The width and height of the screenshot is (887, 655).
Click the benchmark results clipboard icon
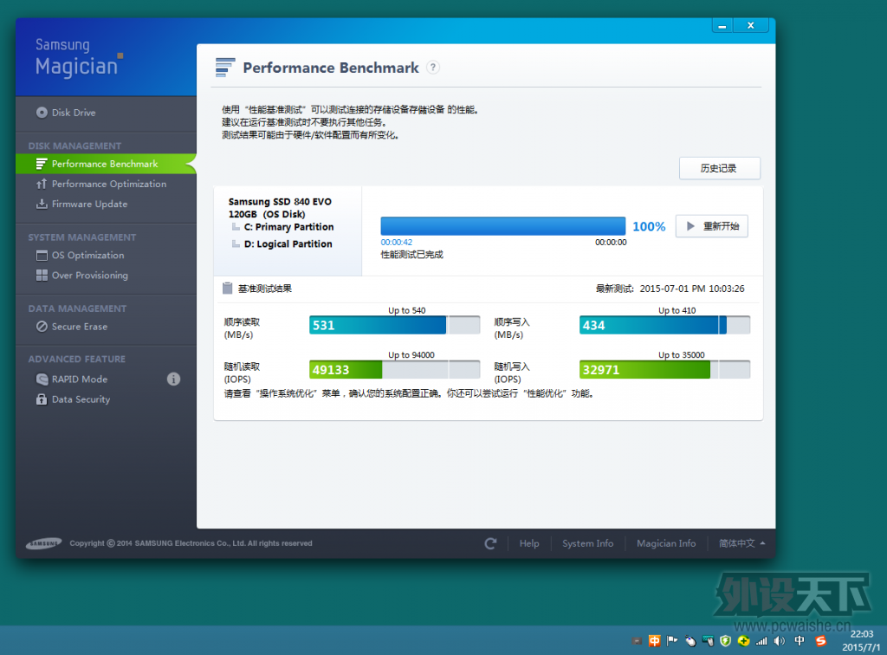(x=228, y=289)
